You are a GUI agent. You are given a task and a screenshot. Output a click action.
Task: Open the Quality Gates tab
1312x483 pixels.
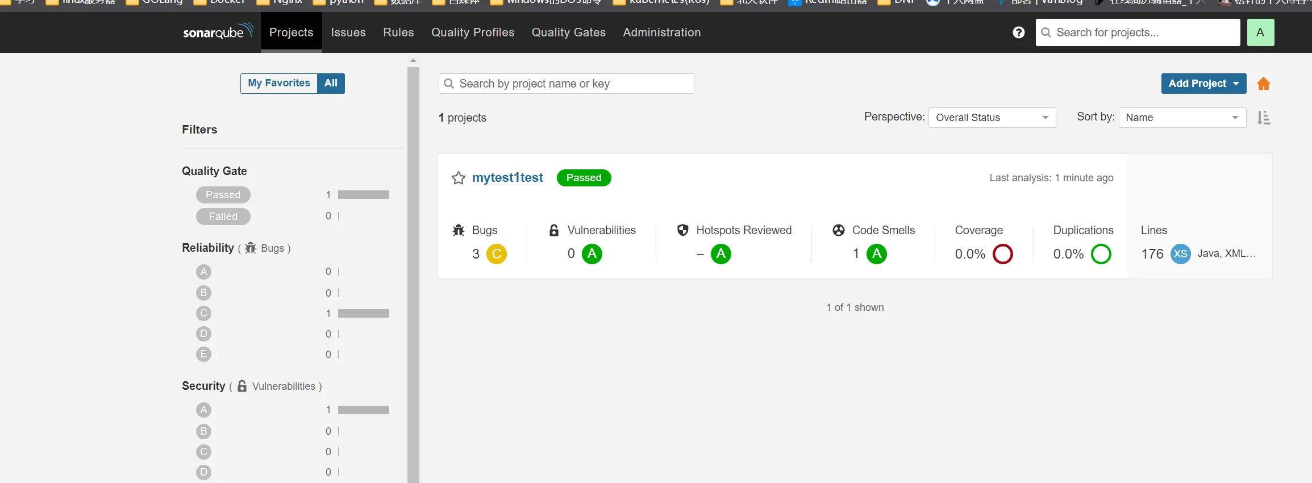[568, 32]
